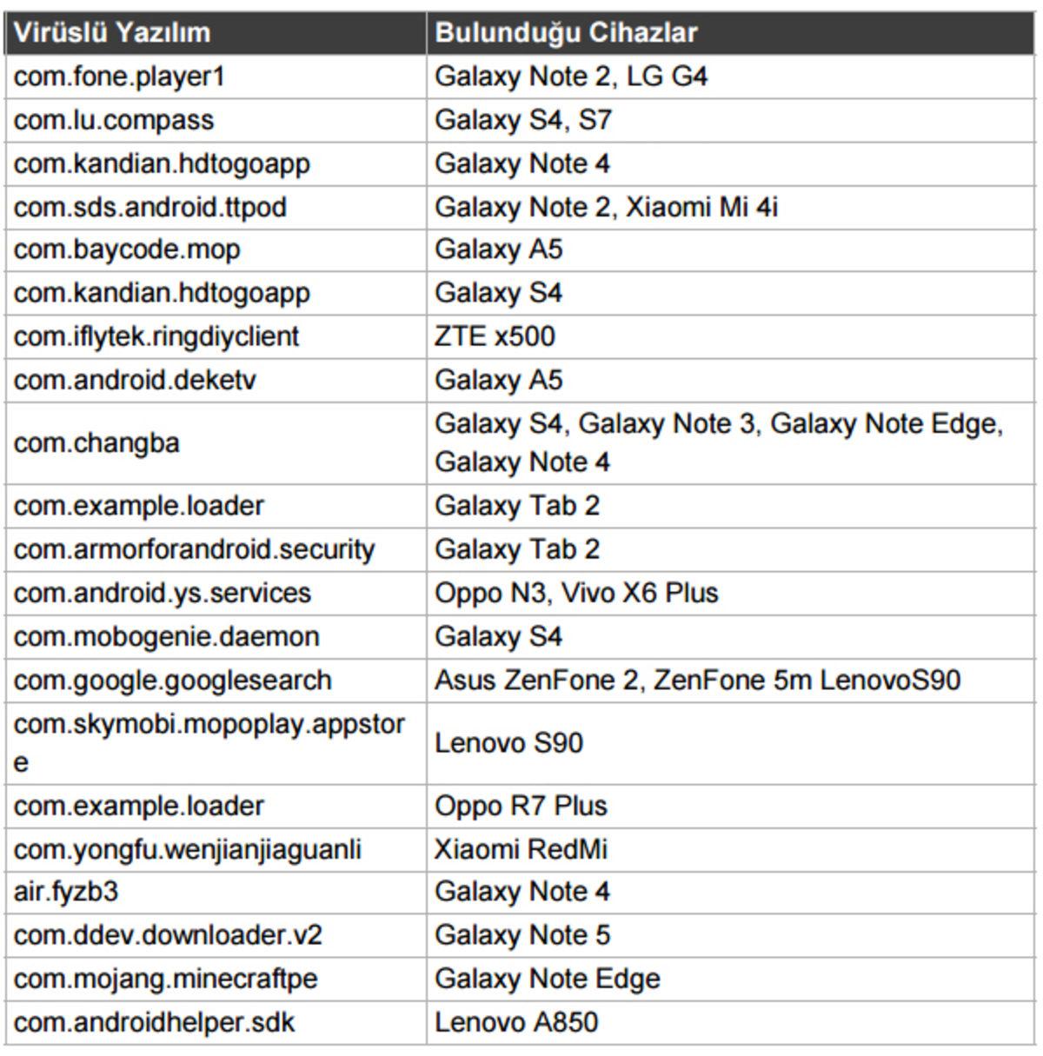Click the com.changba cell

click(x=96, y=443)
